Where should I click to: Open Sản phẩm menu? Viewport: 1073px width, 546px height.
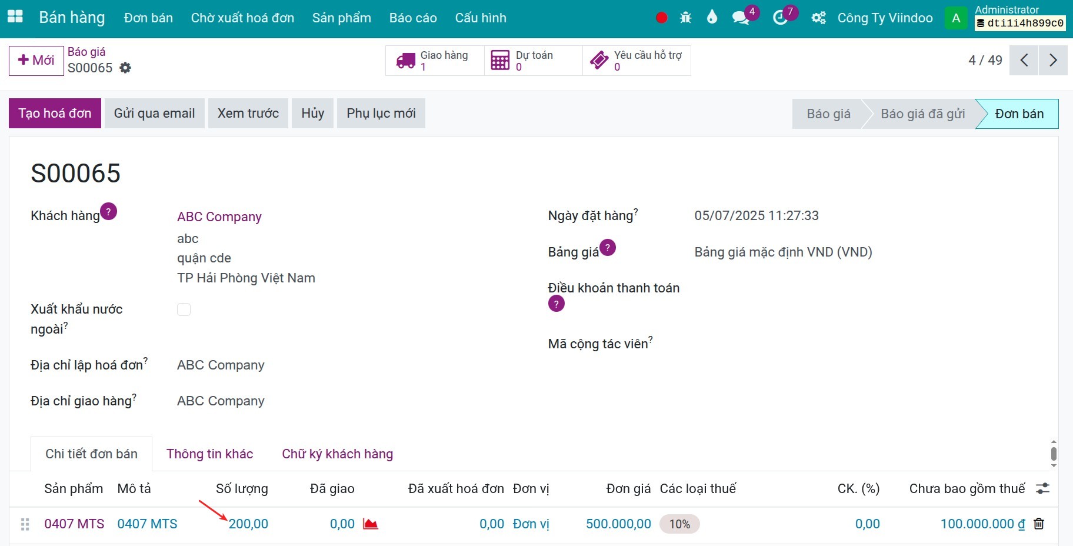(341, 18)
